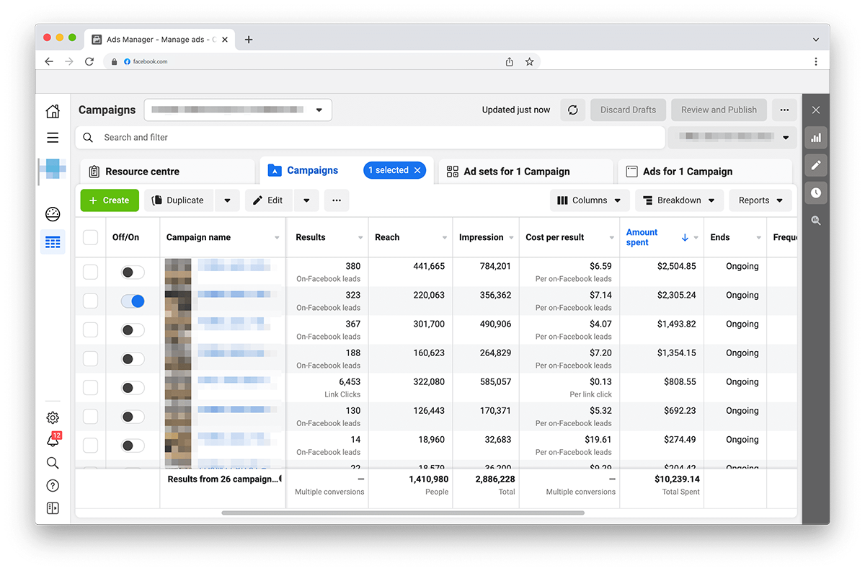Open the inspect magnifier in right panel
Image resolution: width=865 pixels, height=571 pixels.
(816, 221)
